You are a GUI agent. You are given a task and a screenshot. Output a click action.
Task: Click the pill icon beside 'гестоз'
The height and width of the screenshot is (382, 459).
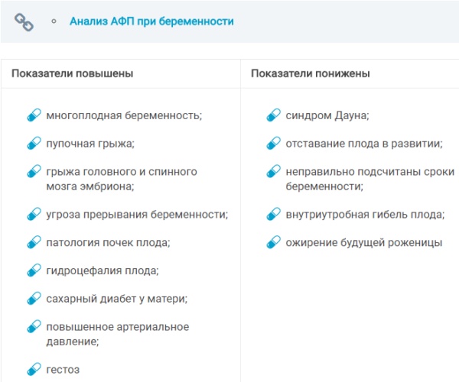pyautogui.click(x=34, y=370)
